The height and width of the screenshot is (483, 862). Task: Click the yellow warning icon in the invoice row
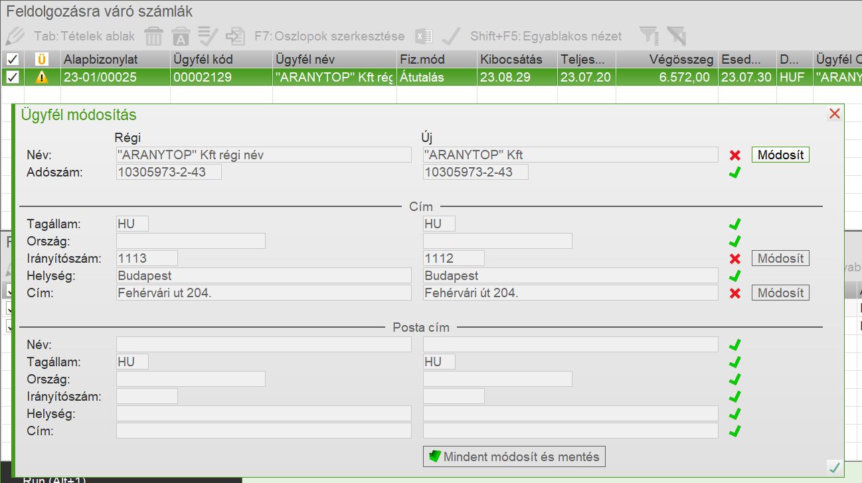(42, 78)
